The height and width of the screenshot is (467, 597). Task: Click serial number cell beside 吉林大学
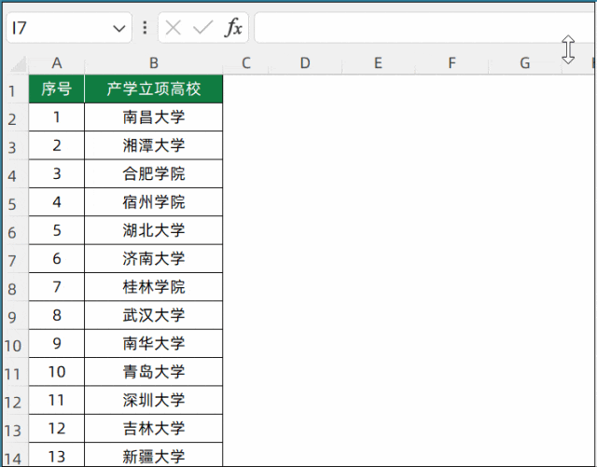(57, 429)
